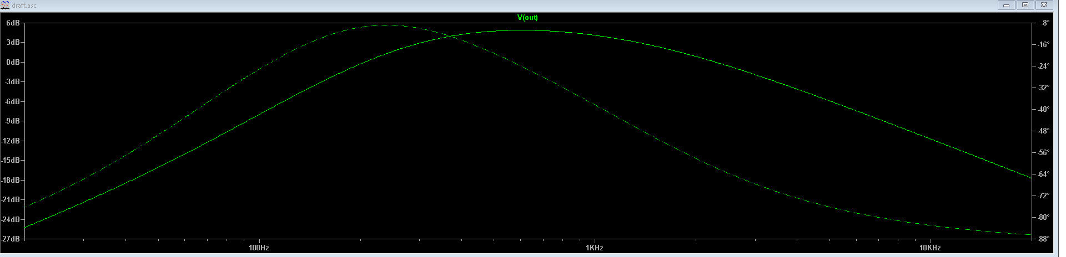1066x257 pixels.
Task: Click the 10KHz frequency axis label
Action: 930,248
